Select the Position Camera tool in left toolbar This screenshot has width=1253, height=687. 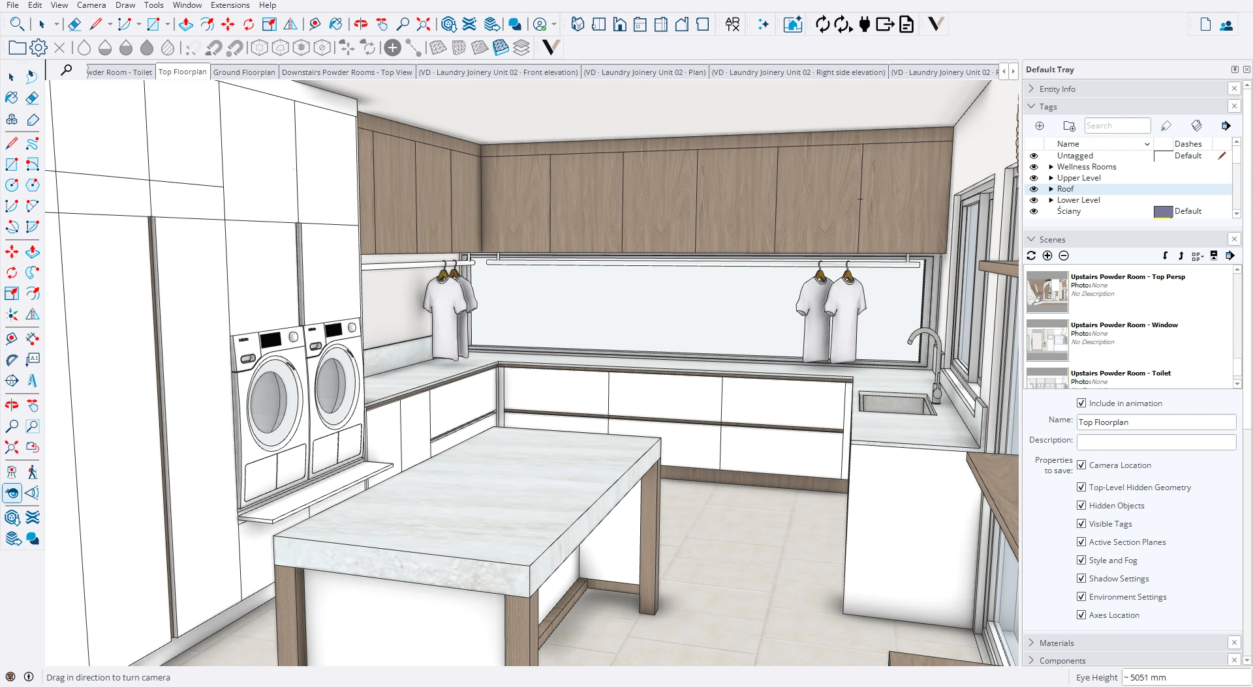pos(12,472)
